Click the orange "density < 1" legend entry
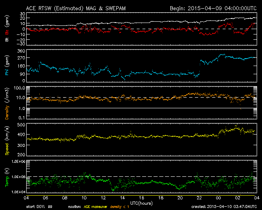The image size is (262, 210). click(x=120, y=207)
